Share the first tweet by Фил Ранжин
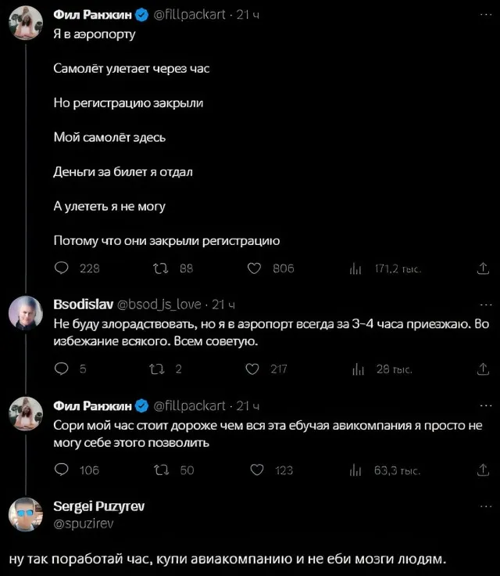This screenshot has width=500, height=576. 482,268
